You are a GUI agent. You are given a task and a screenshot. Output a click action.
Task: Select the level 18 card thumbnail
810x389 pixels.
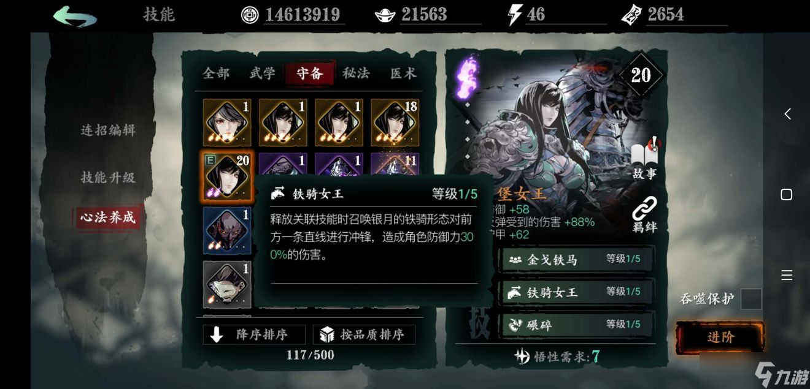point(395,123)
